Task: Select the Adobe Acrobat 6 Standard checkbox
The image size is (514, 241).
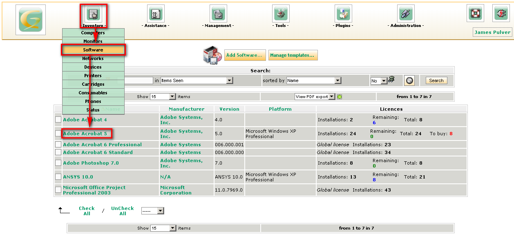Action: (58, 152)
